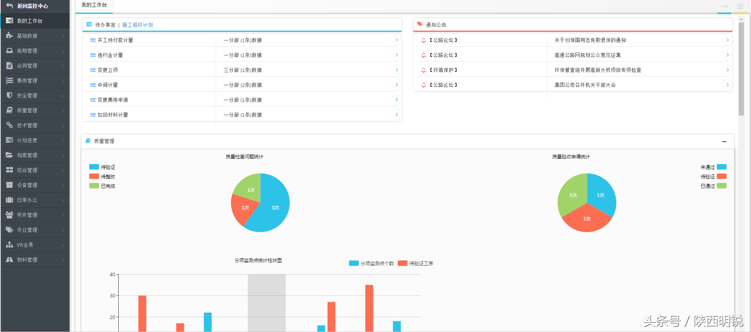Toggle 待验证 legend in 质量检查问题统计 chart
The height and width of the screenshot is (332, 751).
click(102, 167)
